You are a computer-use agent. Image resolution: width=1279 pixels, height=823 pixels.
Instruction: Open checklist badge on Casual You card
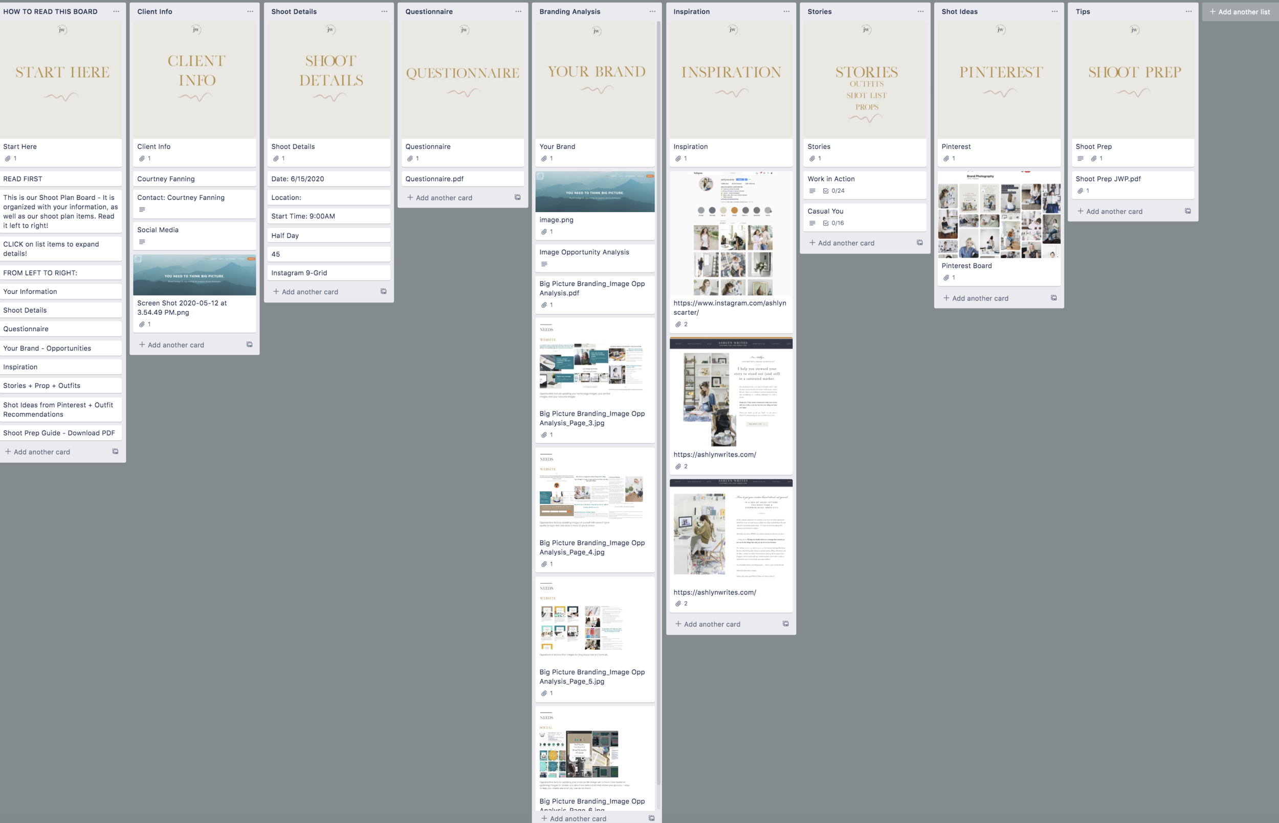pyautogui.click(x=833, y=223)
